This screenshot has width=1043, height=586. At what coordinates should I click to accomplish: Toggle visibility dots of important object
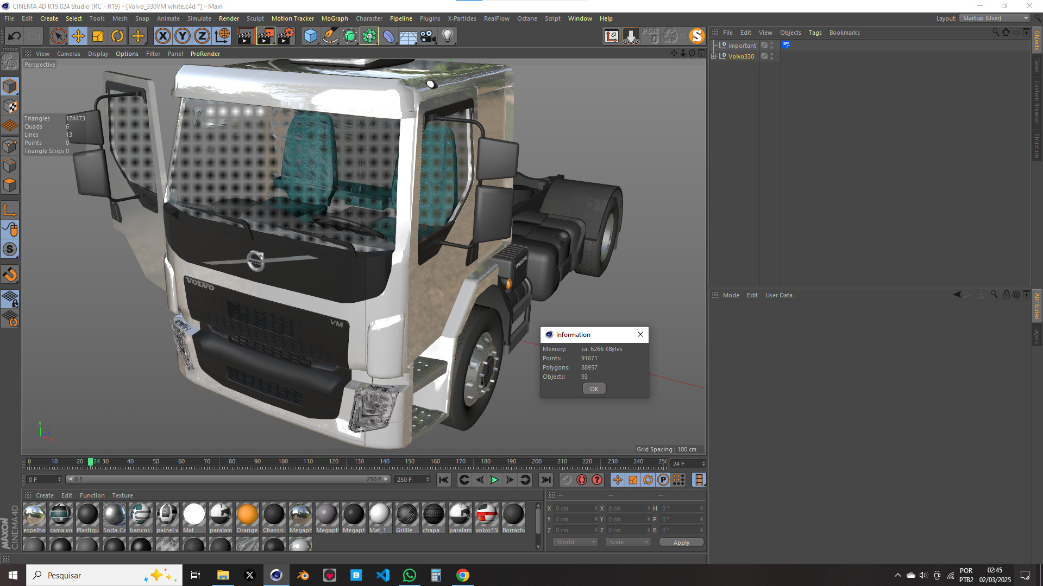pos(771,46)
